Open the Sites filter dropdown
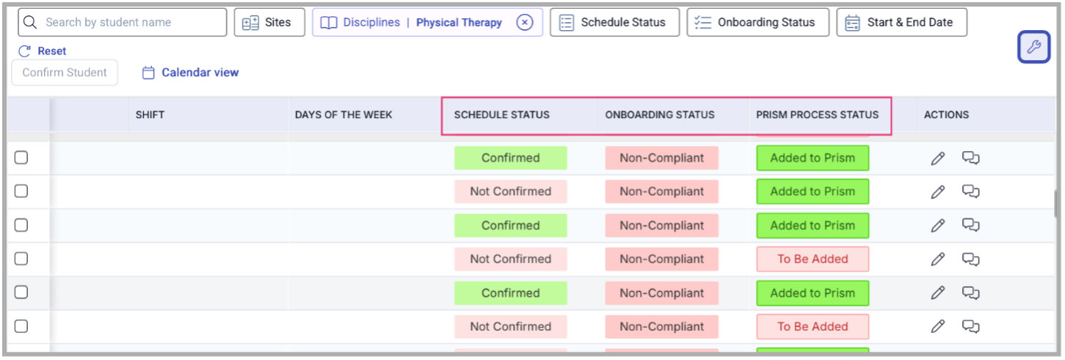Image resolution: width=1065 pixels, height=360 pixels. 269,22
